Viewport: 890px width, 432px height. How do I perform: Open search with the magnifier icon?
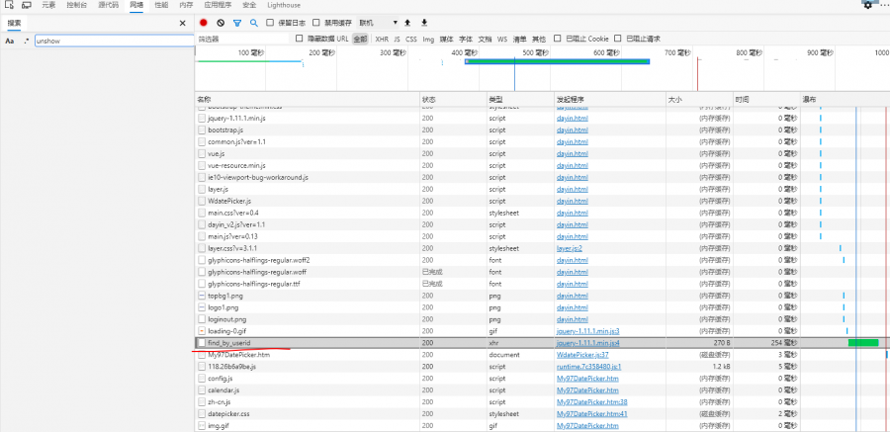pyautogui.click(x=253, y=22)
